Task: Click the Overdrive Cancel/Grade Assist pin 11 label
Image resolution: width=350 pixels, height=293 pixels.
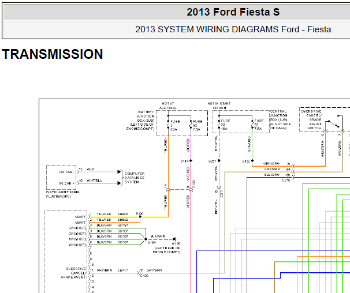Action: 73,273
